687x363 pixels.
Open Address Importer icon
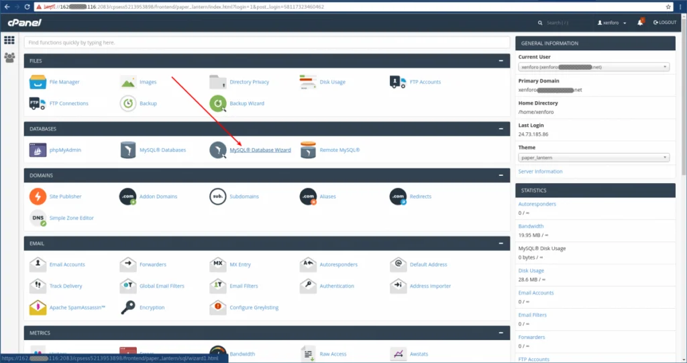(x=398, y=286)
